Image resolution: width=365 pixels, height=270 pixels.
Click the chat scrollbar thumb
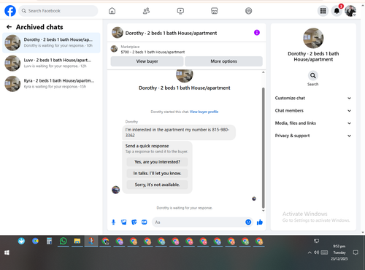click(263, 147)
